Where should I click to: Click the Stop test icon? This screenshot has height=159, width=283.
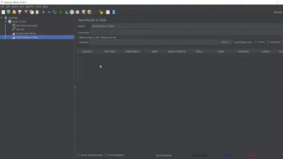click(72, 12)
